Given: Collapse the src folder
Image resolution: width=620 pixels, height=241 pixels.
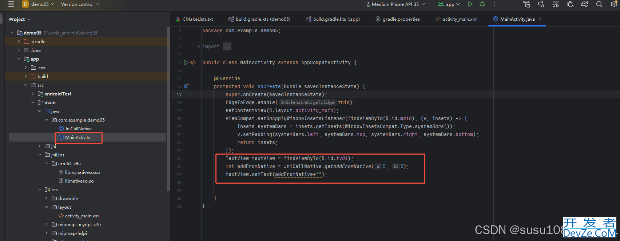Looking at the screenshot, I should coord(26,85).
